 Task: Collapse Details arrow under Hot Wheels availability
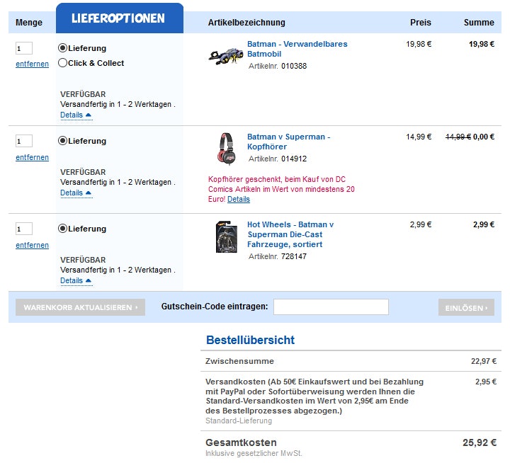[x=89, y=280]
